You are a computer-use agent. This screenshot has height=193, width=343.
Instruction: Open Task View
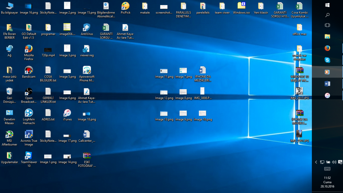328,25
